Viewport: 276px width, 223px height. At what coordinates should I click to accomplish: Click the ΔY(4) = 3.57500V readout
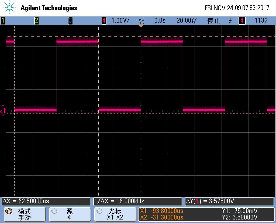click(x=229, y=201)
